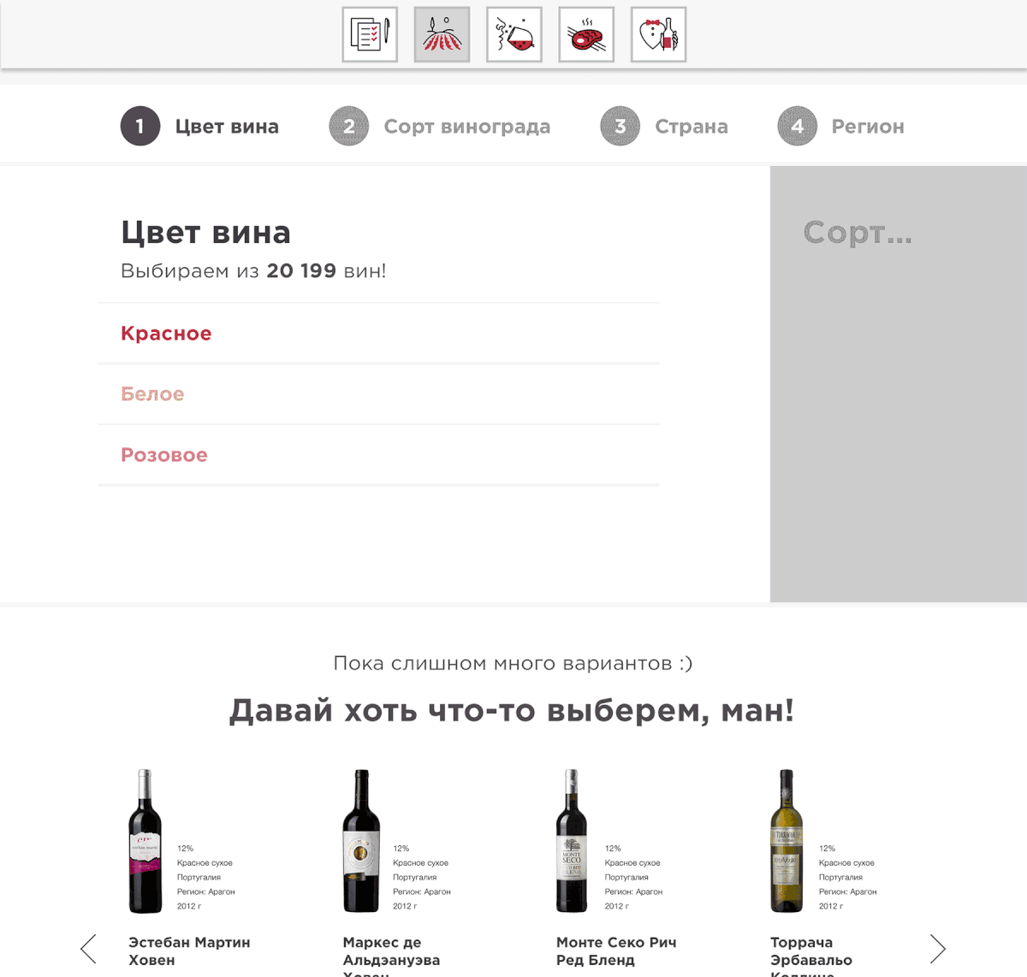This screenshot has height=977, width=1027.
Task: Switch to step 4 Регион
Action: click(841, 127)
